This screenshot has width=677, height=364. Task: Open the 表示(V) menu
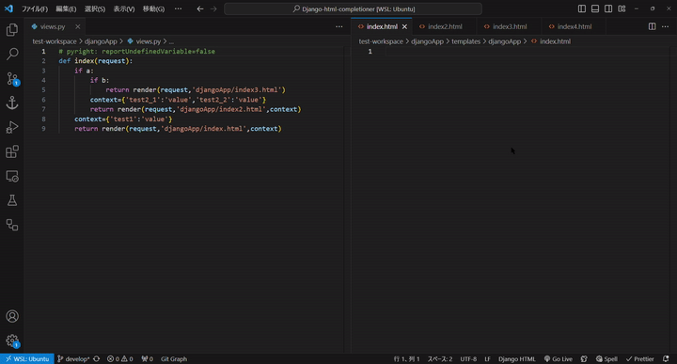coord(124,8)
